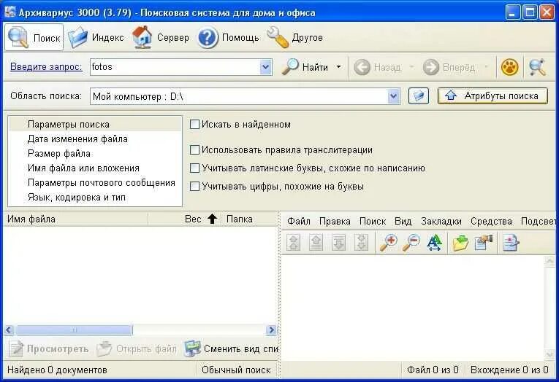Open the Поиск menu in viewer

tap(373, 221)
